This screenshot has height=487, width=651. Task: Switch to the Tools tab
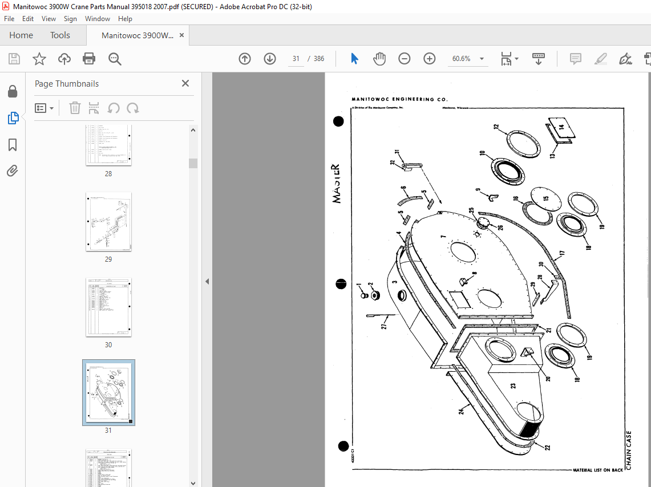point(60,35)
